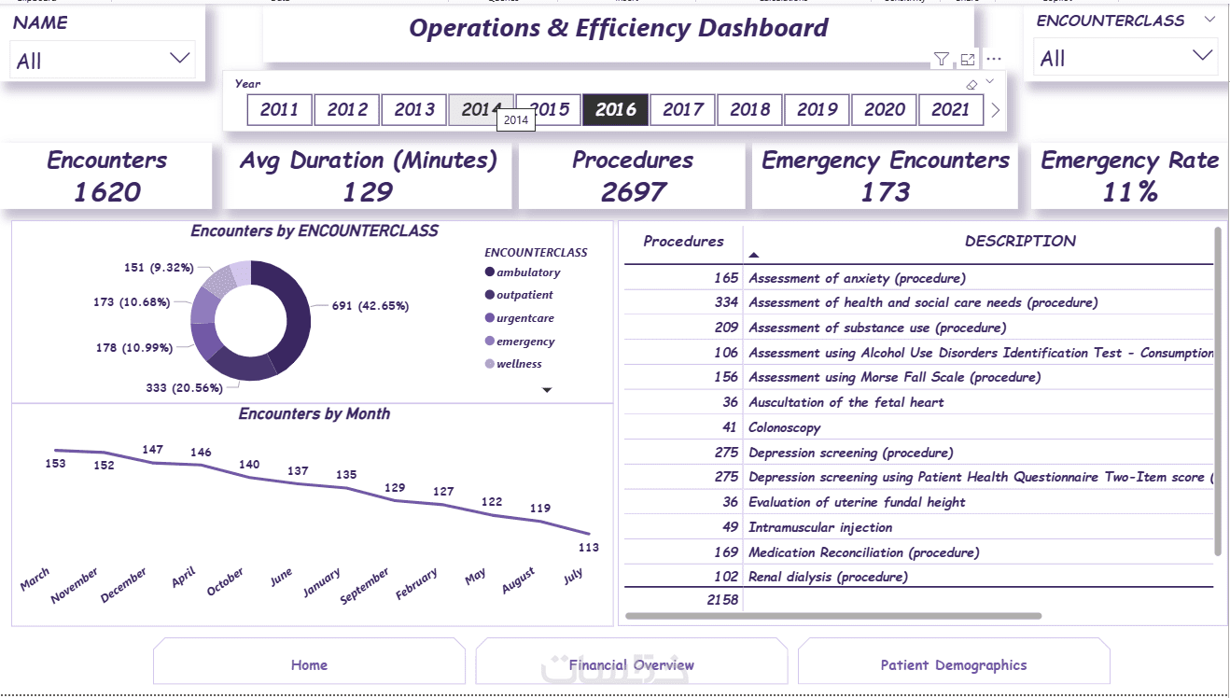
Task: Sort by the DESCRIPTION column arrow
Action: (754, 255)
